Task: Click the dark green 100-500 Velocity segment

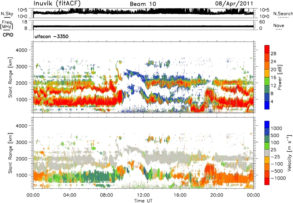Action: tap(267, 139)
